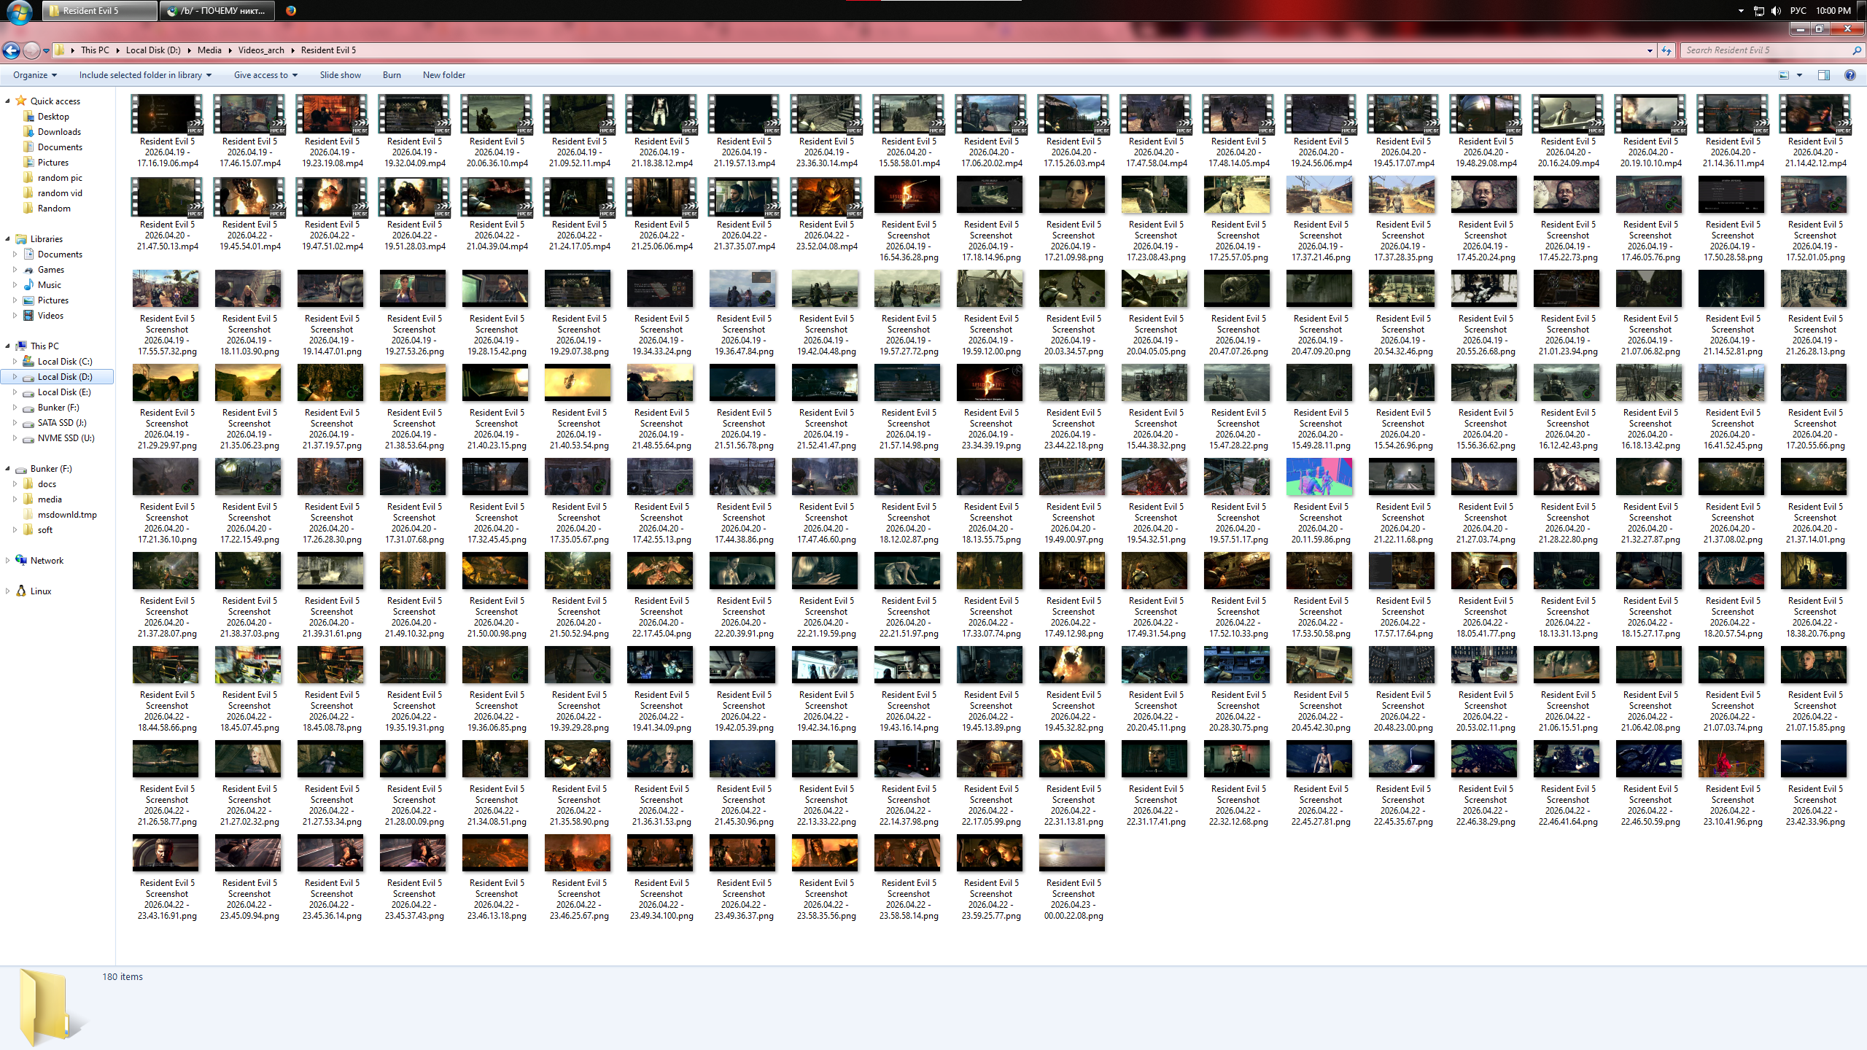The height and width of the screenshot is (1050, 1867).
Task: Select the Network item in sidebar
Action: 39,561
